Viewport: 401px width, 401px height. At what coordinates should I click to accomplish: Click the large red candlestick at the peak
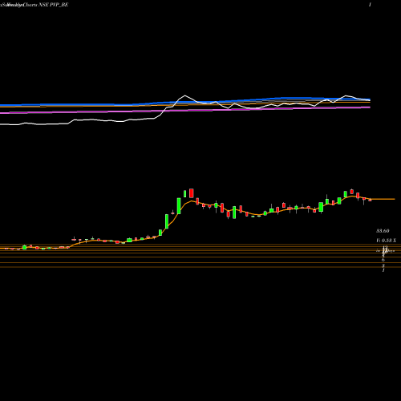tap(192, 193)
